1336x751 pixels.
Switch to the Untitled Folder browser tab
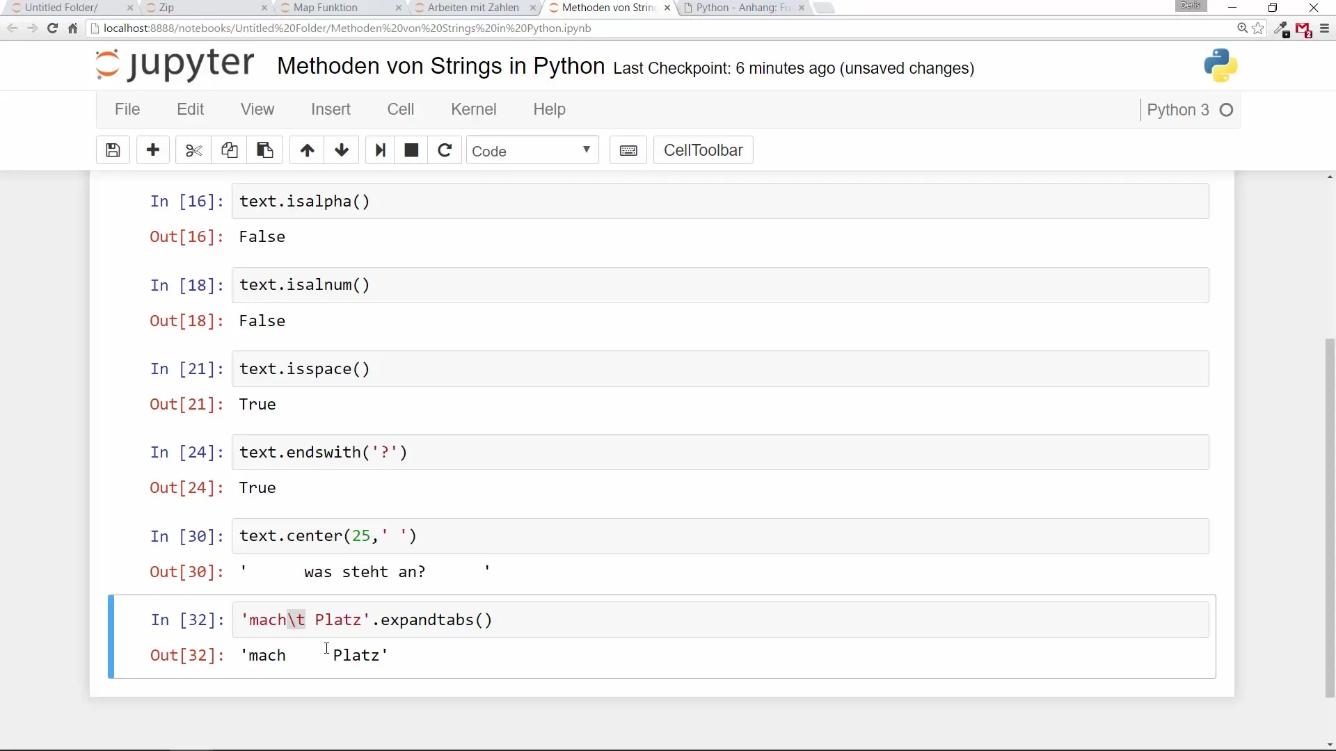click(68, 8)
